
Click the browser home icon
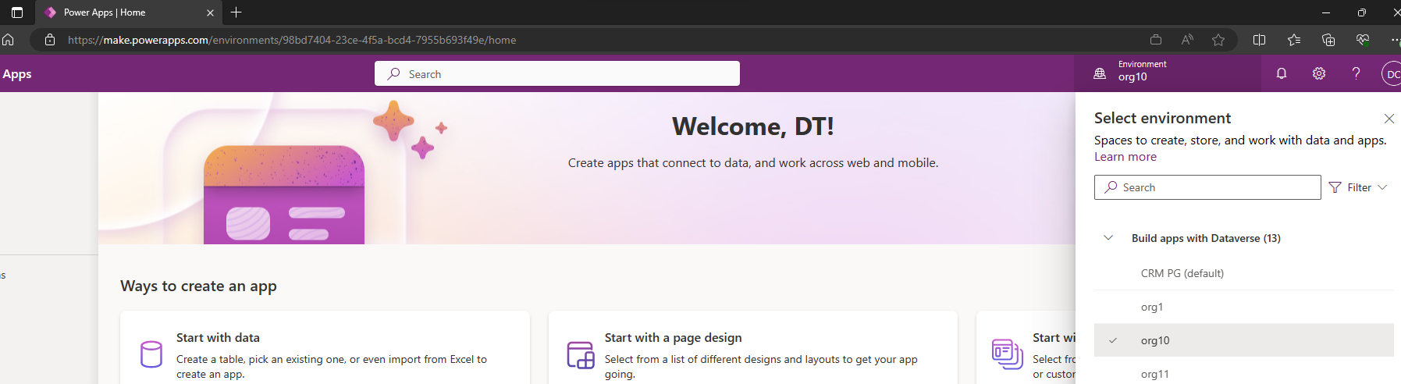pos(9,40)
